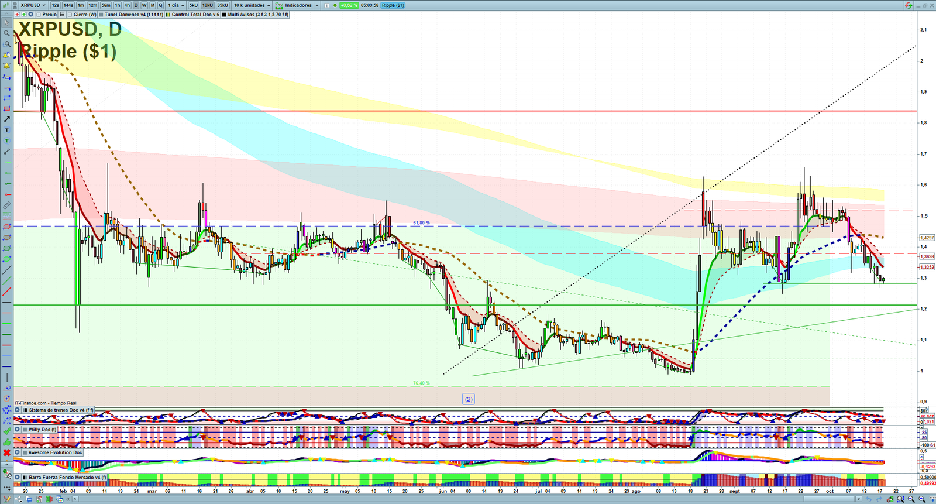
Task: Switch to the 1h timeframe
Action: pos(118,5)
